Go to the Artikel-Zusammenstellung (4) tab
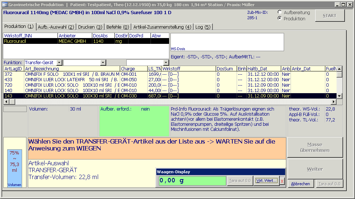 click(162, 27)
